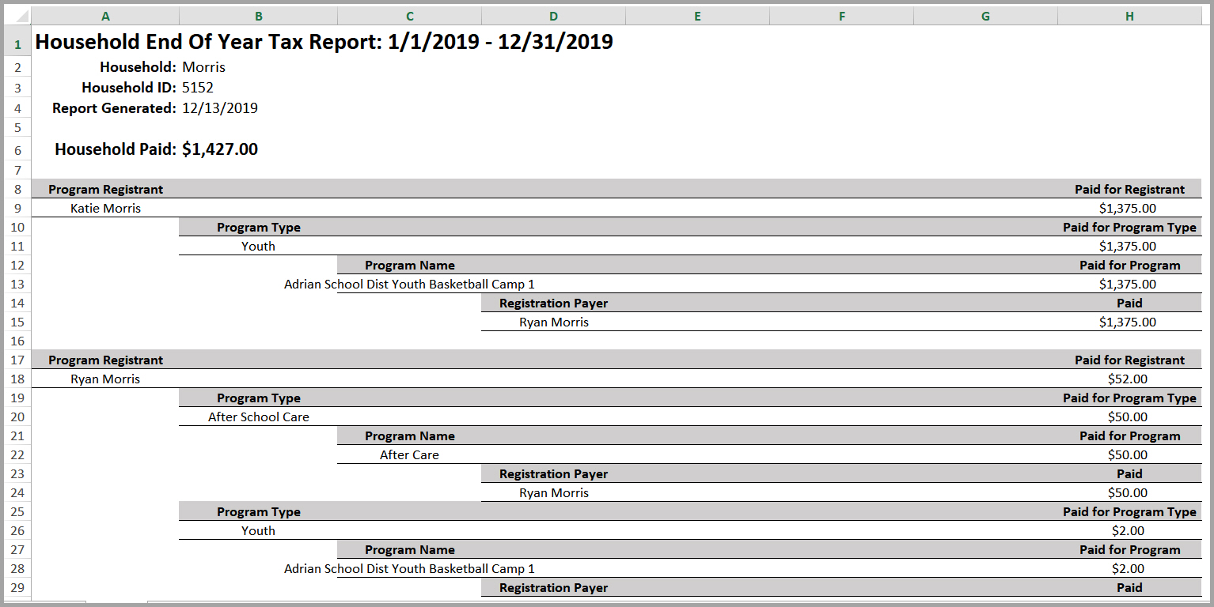Click the report title cell

coord(324,42)
